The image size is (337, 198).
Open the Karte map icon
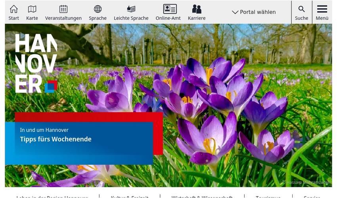click(32, 9)
